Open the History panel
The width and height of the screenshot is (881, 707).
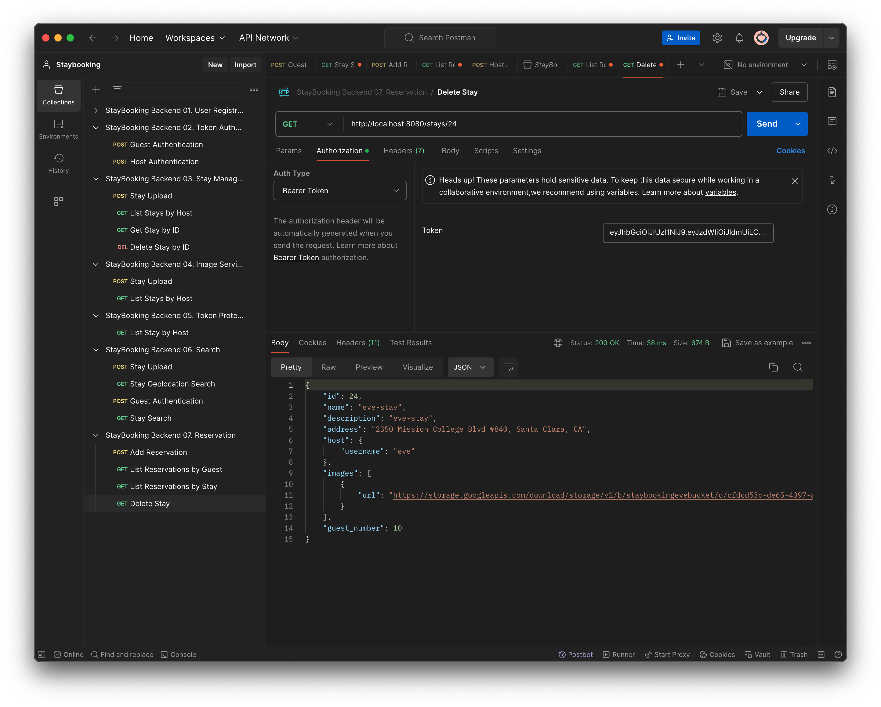[58, 163]
